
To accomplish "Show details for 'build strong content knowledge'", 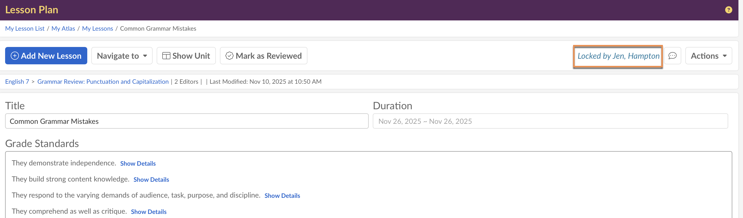I will point(151,180).
